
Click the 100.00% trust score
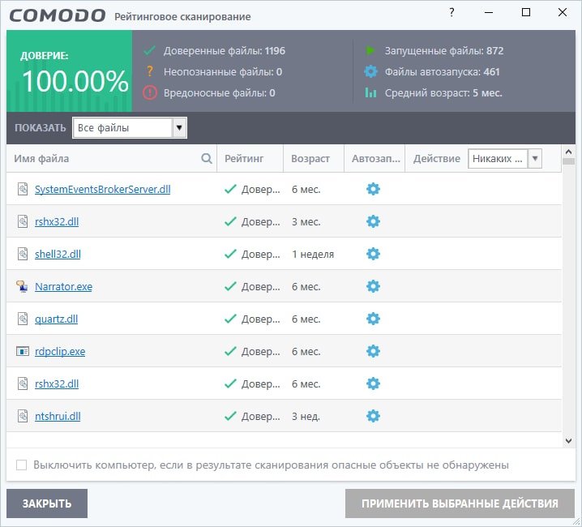pyautogui.click(x=75, y=81)
